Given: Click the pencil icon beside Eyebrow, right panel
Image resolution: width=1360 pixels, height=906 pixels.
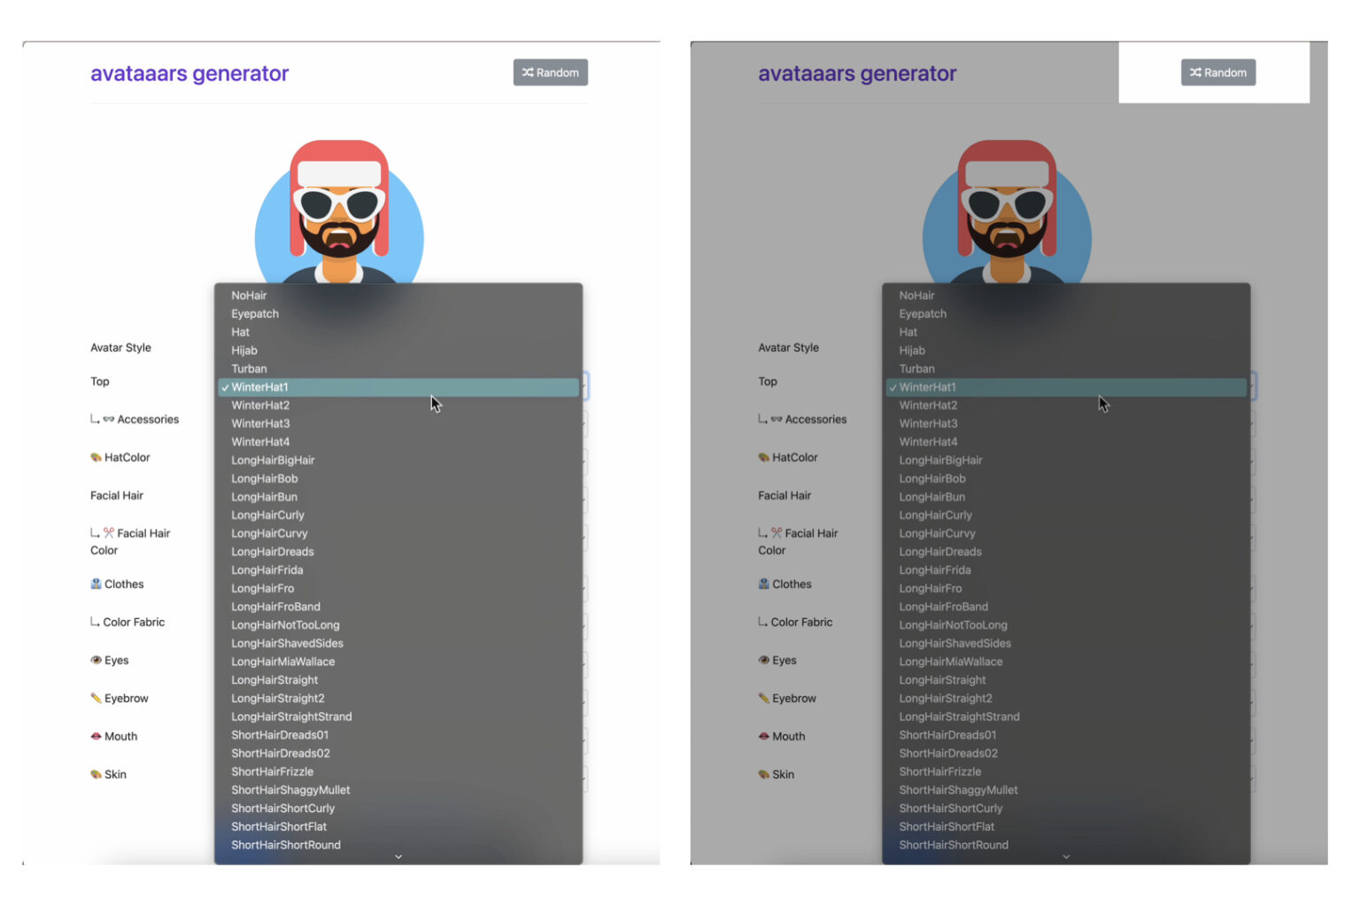Looking at the screenshot, I should (x=763, y=699).
